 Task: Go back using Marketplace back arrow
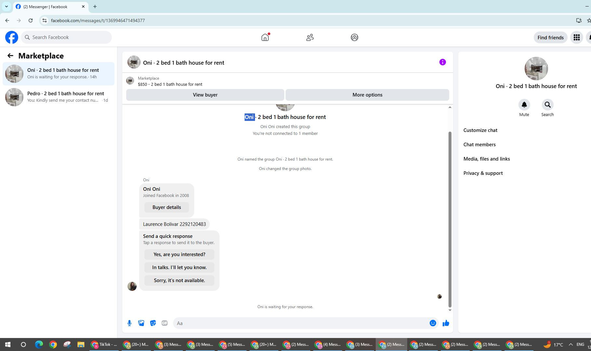[10, 56]
